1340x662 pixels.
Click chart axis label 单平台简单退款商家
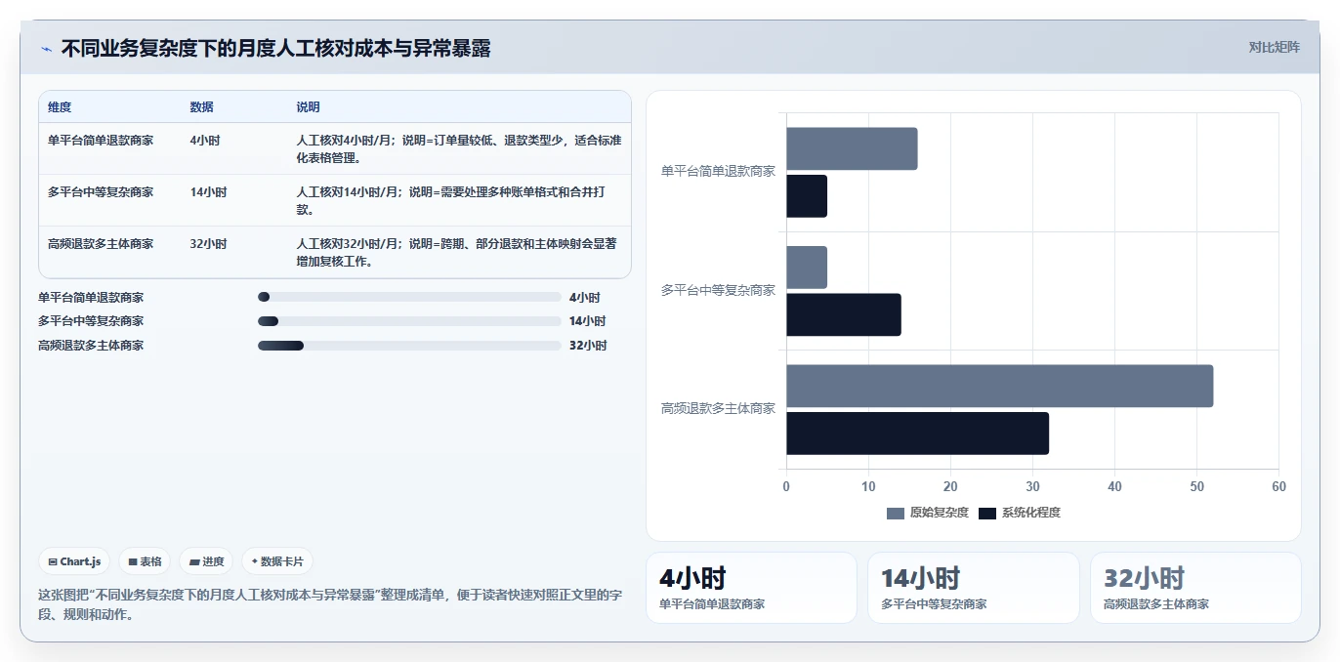pyautogui.click(x=718, y=172)
